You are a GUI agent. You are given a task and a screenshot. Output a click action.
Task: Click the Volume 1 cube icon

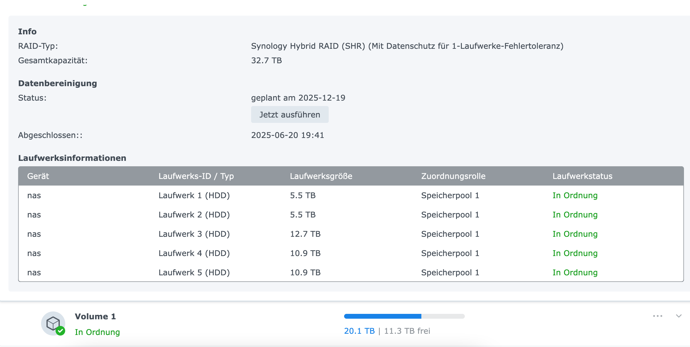pyautogui.click(x=53, y=323)
